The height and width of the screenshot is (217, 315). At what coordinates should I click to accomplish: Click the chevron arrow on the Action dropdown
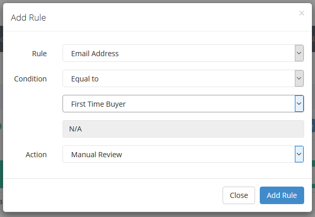pos(299,154)
